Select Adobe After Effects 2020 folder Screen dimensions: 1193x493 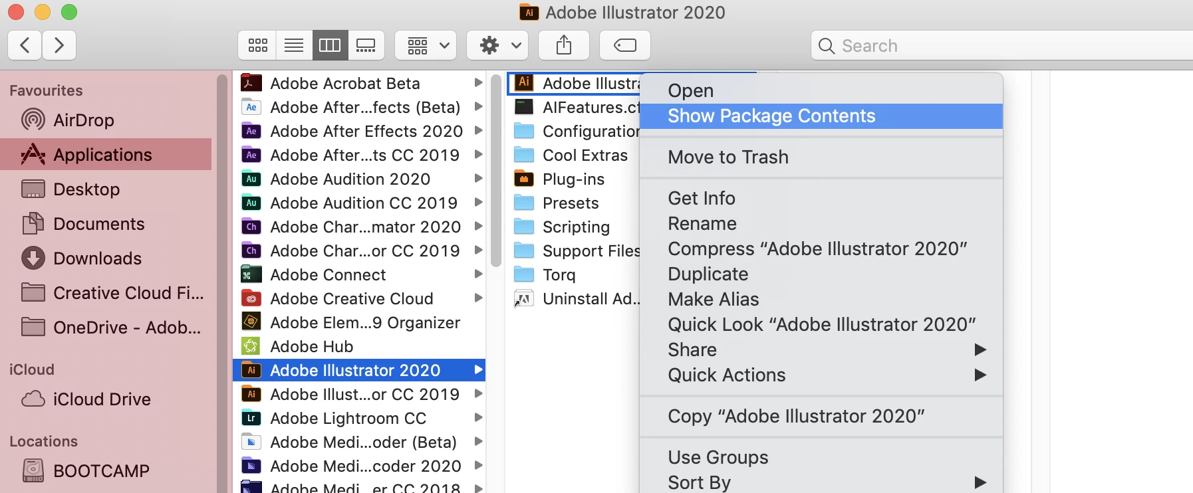359,131
